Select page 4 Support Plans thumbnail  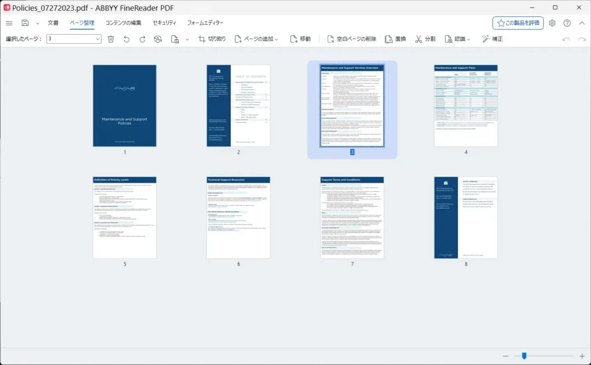click(x=466, y=106)
